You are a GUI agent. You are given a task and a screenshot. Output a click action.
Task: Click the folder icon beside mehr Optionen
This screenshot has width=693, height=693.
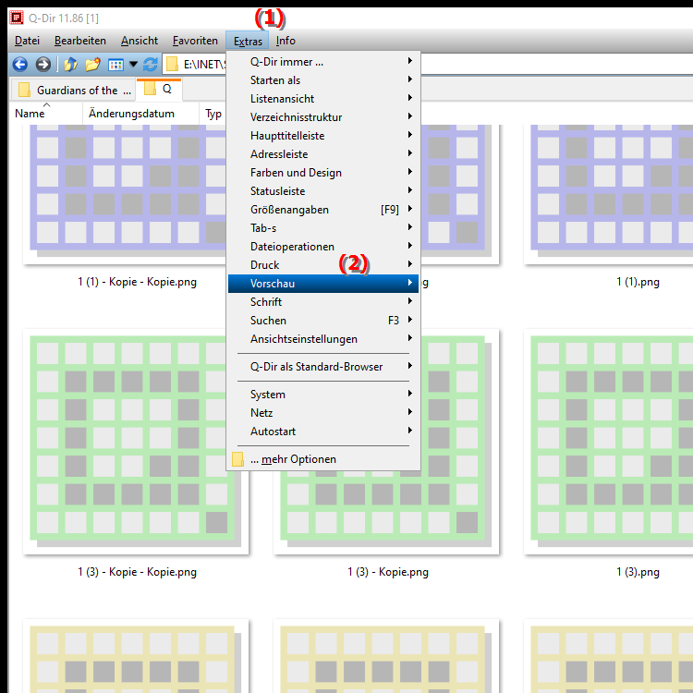click(x=237, y=459)
